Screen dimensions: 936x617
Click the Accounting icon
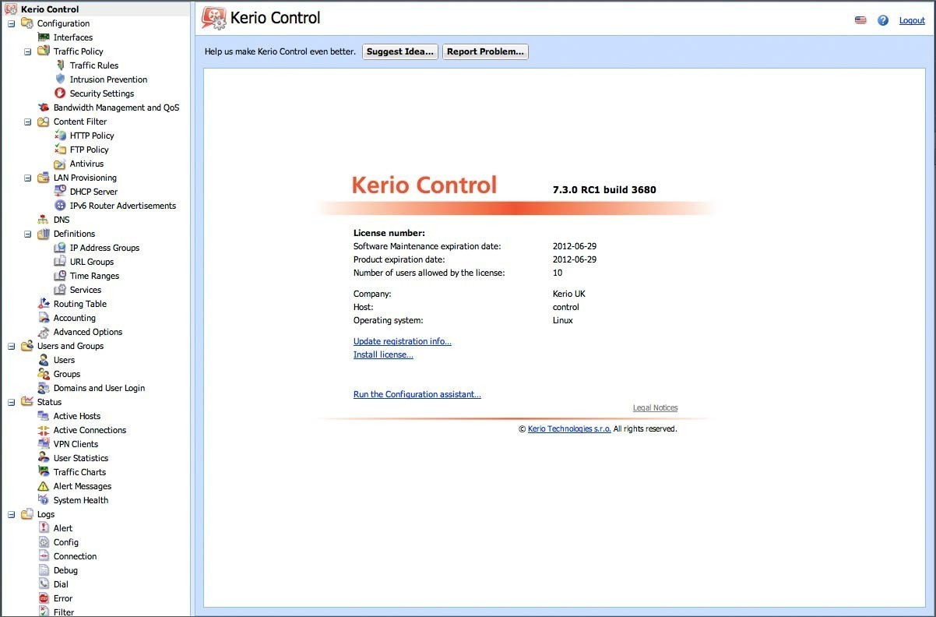click(44, 318)
